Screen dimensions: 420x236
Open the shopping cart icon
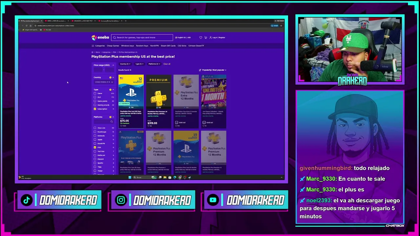206,37
